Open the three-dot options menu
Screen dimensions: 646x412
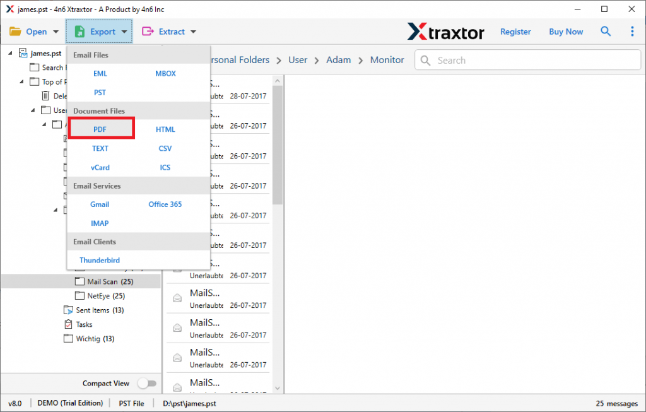[632, 31]
